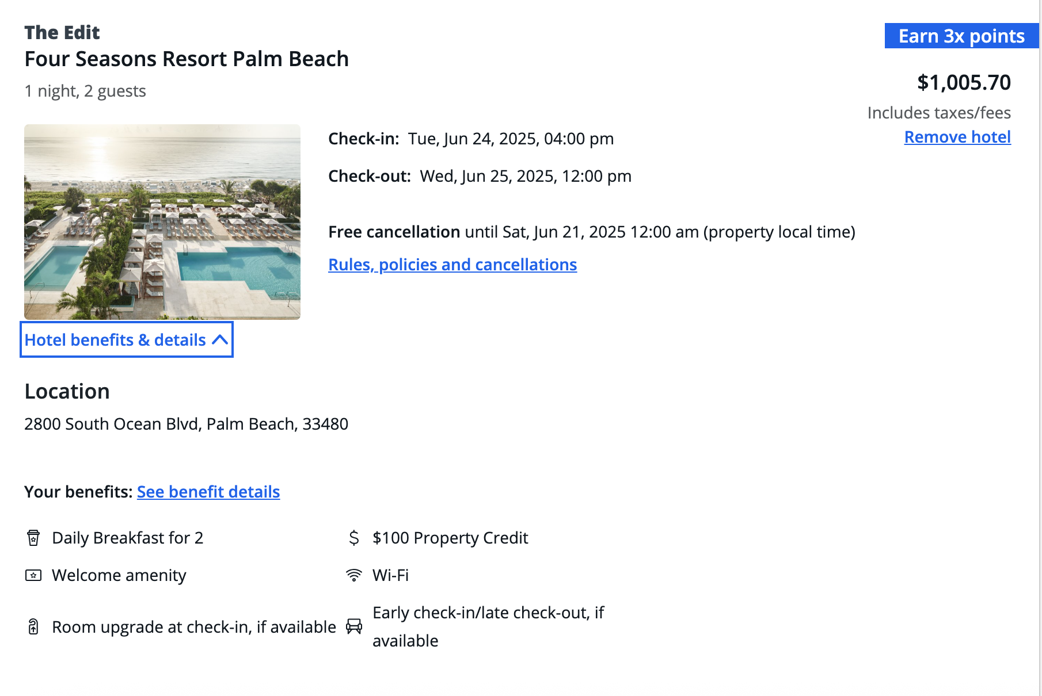Open Rules, policies and cancellations
This screenshot has height=696, width=1042.
pos(452,265)
